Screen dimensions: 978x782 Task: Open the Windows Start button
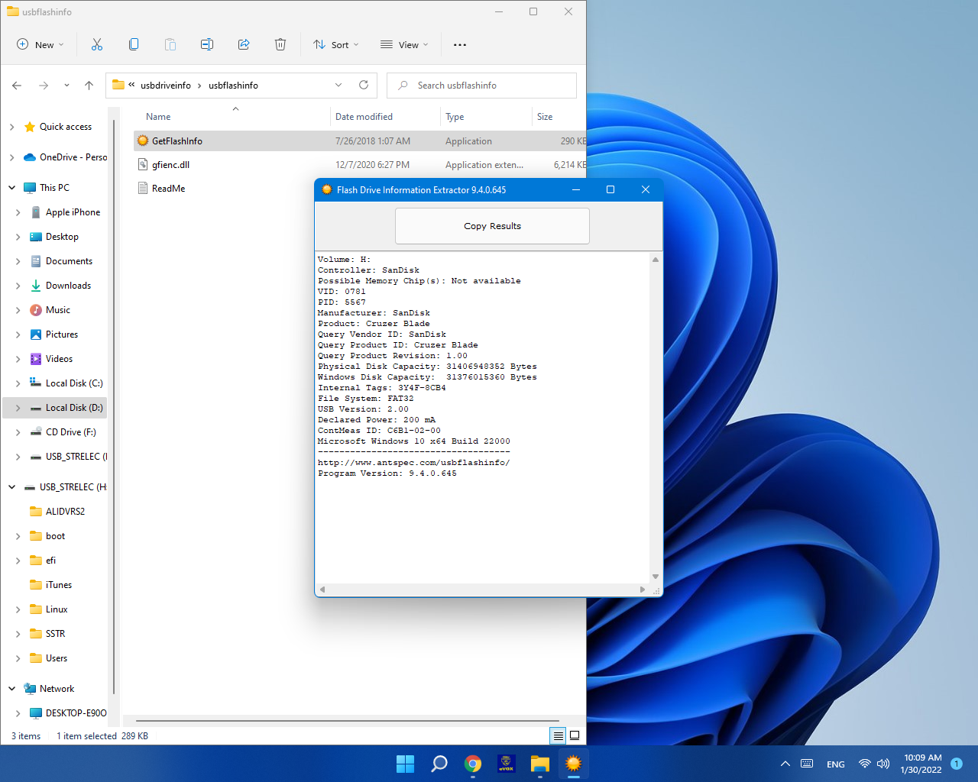pyautogui.click(x=405, y=764)
